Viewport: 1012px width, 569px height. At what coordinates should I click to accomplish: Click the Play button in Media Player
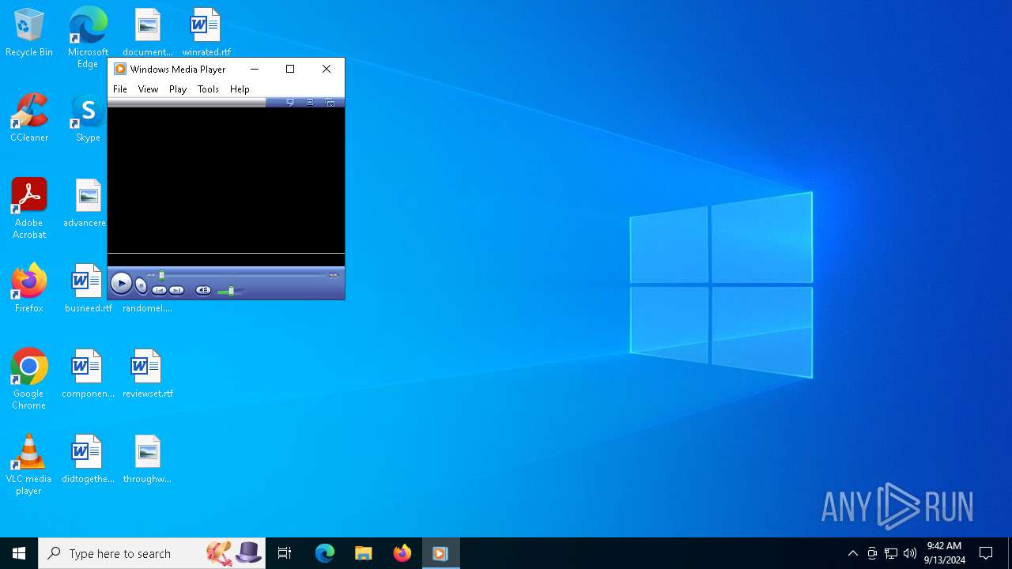point(121,283)
